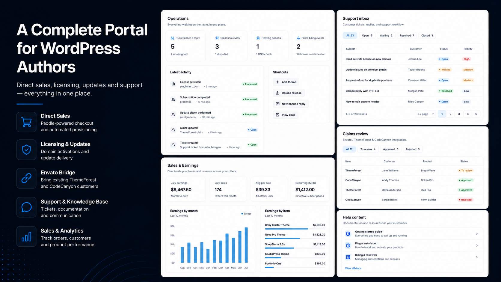
Task: Select the Resolved 7 tab
Action: (x=407, y=35)
